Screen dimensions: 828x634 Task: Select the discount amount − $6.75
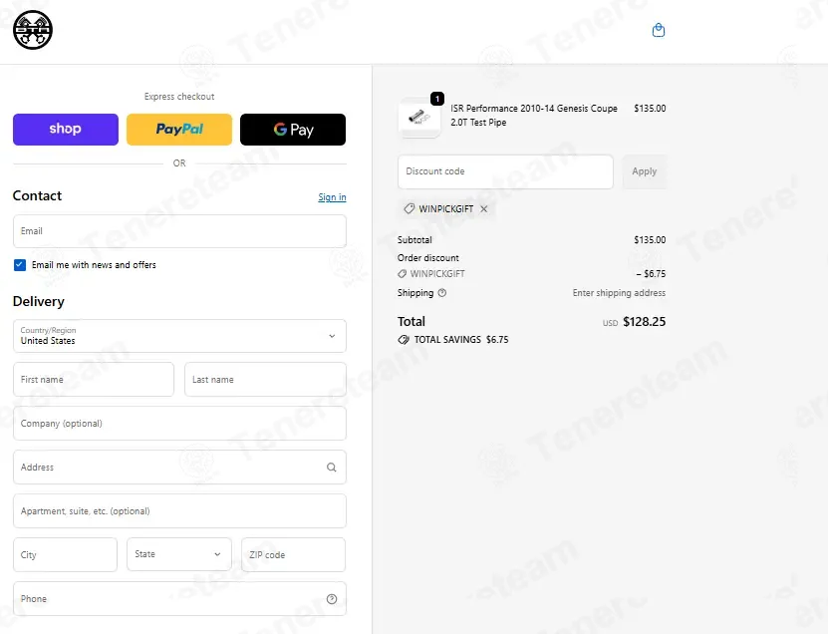tap(651, 274)
